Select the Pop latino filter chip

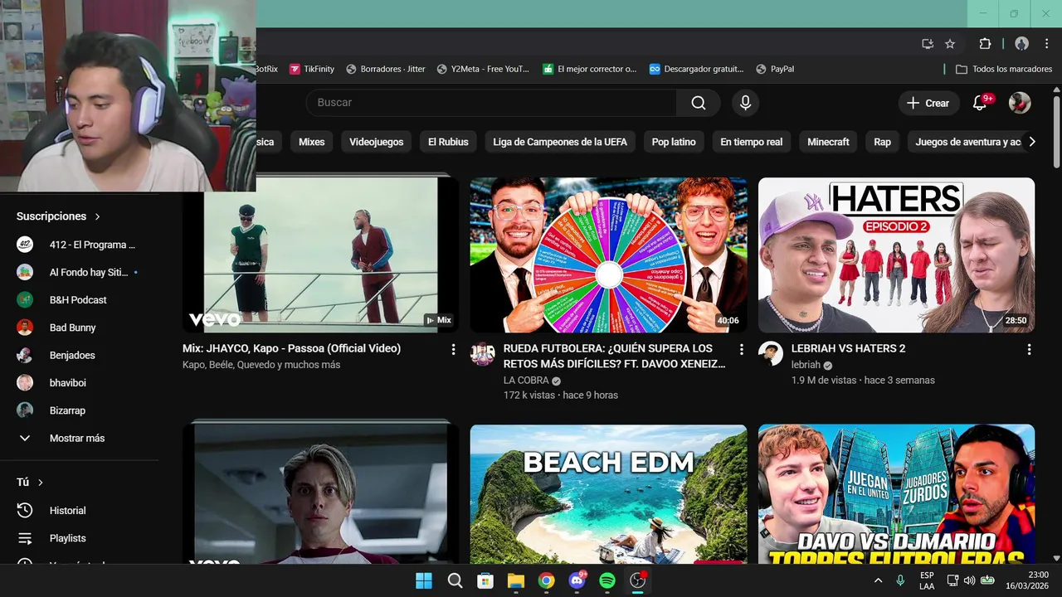[x=674, y=142]
